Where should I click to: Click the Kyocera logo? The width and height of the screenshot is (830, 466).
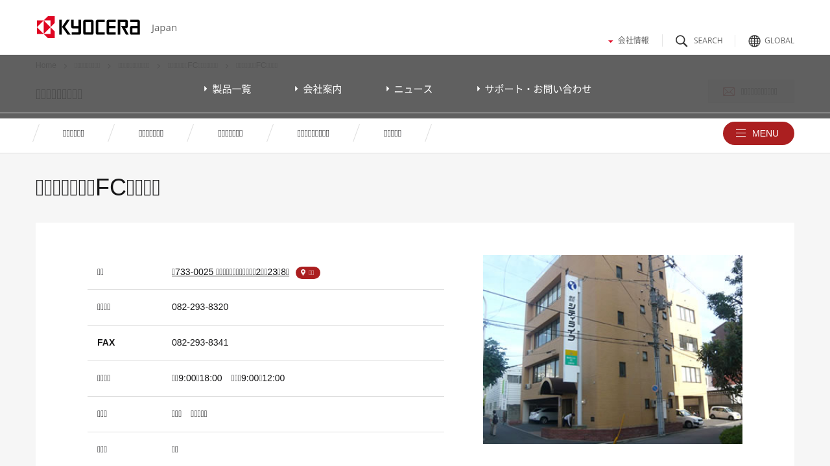click(x=88, y=27)
